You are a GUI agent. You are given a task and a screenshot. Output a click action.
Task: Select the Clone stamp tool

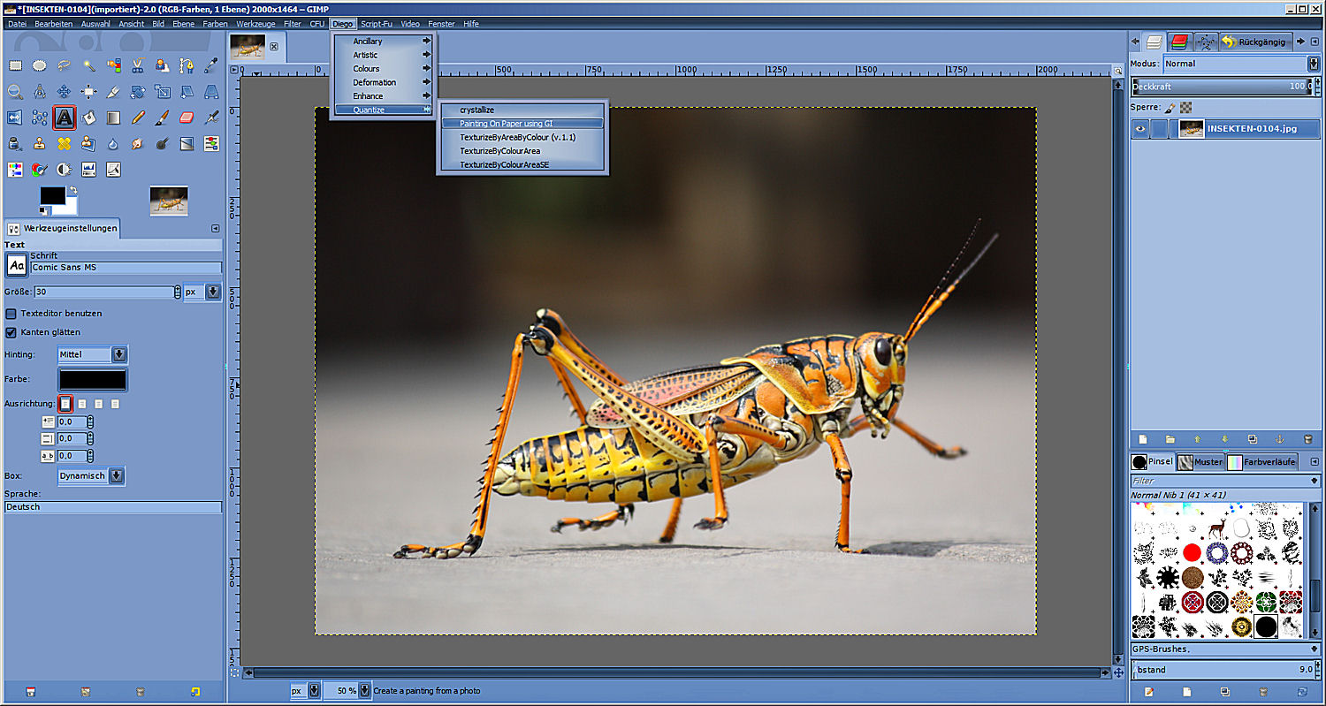pyautogui.click(x=40, y=143)
